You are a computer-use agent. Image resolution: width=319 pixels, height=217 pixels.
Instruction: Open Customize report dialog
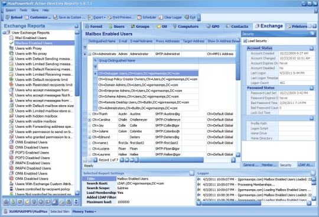[x=38, y=18]
